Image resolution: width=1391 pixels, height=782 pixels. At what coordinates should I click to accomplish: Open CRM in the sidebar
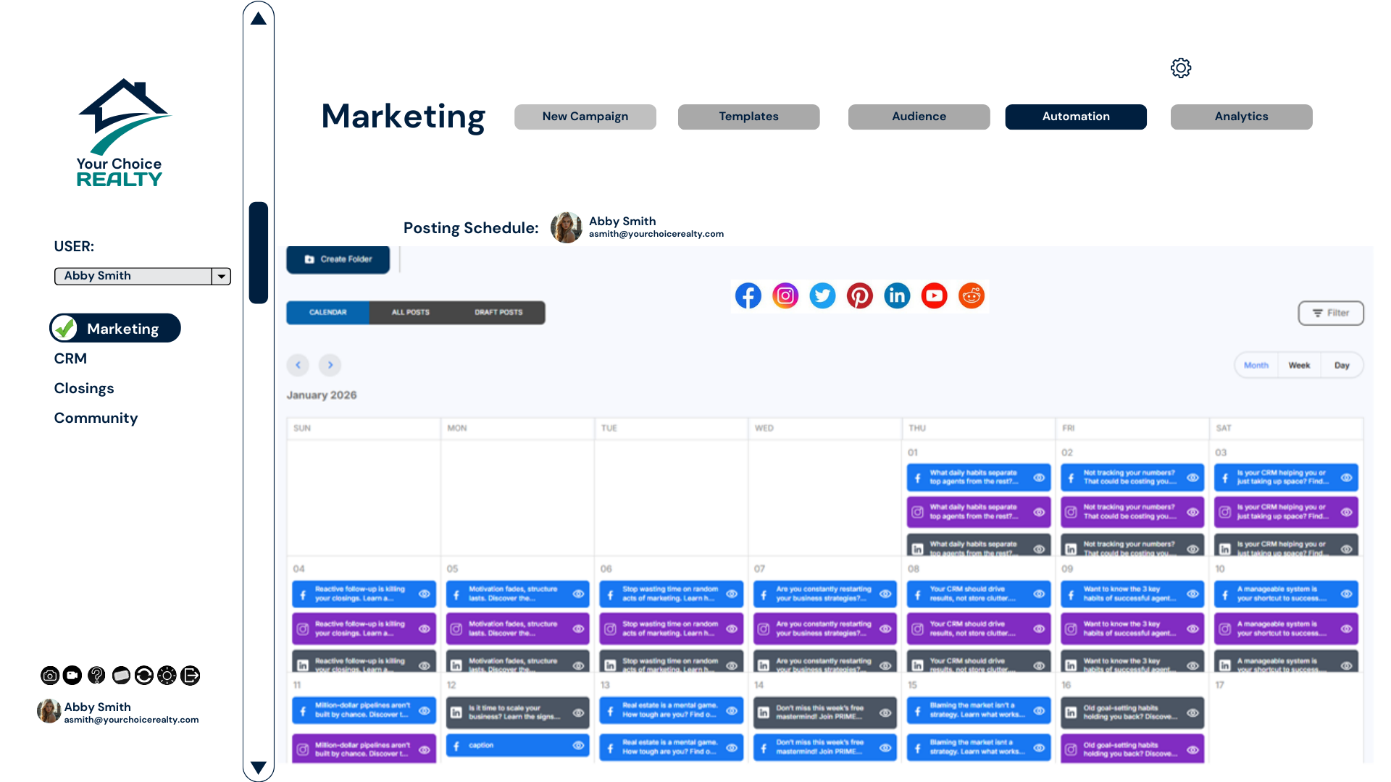(70, 358)
